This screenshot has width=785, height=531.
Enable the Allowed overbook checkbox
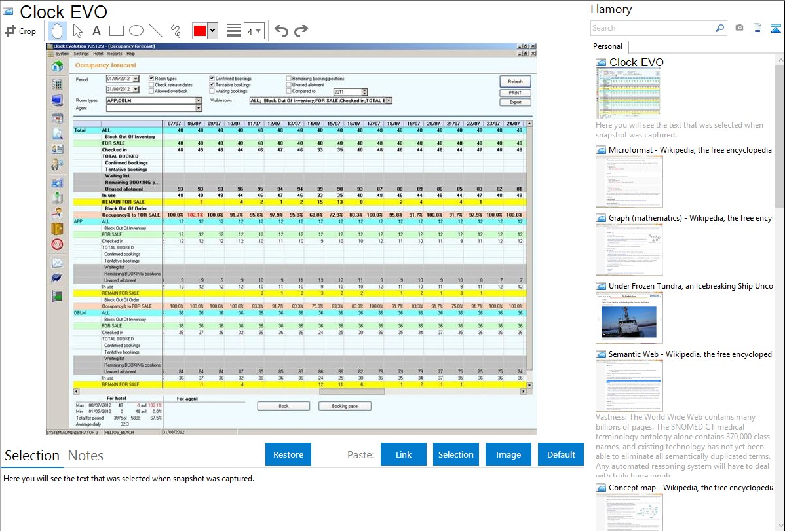pos(151,91)
